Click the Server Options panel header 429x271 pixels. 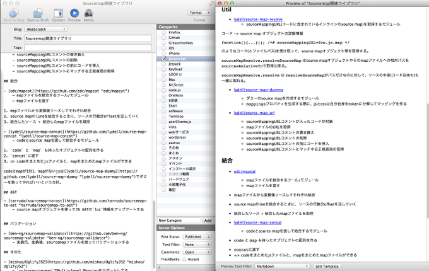click(x=185, y=228)
